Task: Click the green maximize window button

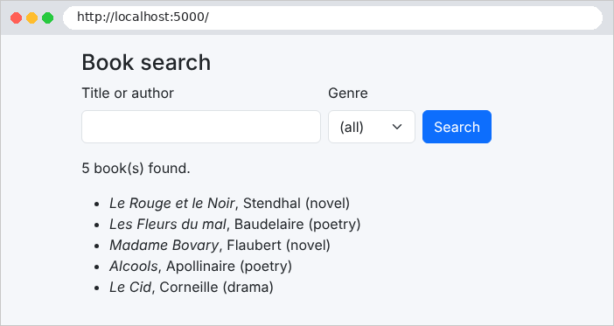Action: click(x=48, y=18)
